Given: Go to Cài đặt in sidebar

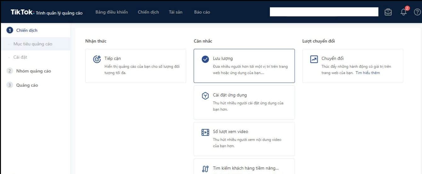Looking at the screenshot, I should click(20, 57).
